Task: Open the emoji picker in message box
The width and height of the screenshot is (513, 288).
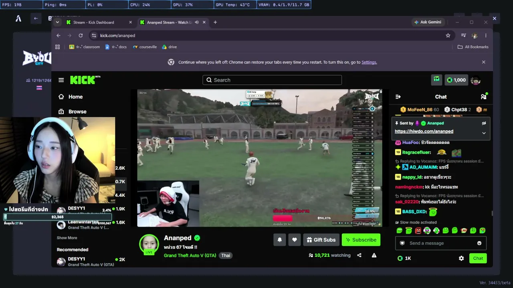Action: point(479,243)
